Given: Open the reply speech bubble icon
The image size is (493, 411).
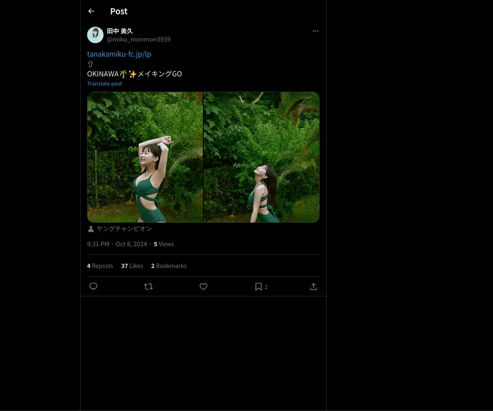Looking at the screenshot, I should pos(93,286).
